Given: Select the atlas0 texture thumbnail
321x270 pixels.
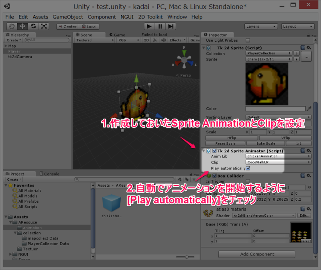Looking at the screenshot, I should coord(301,232).
